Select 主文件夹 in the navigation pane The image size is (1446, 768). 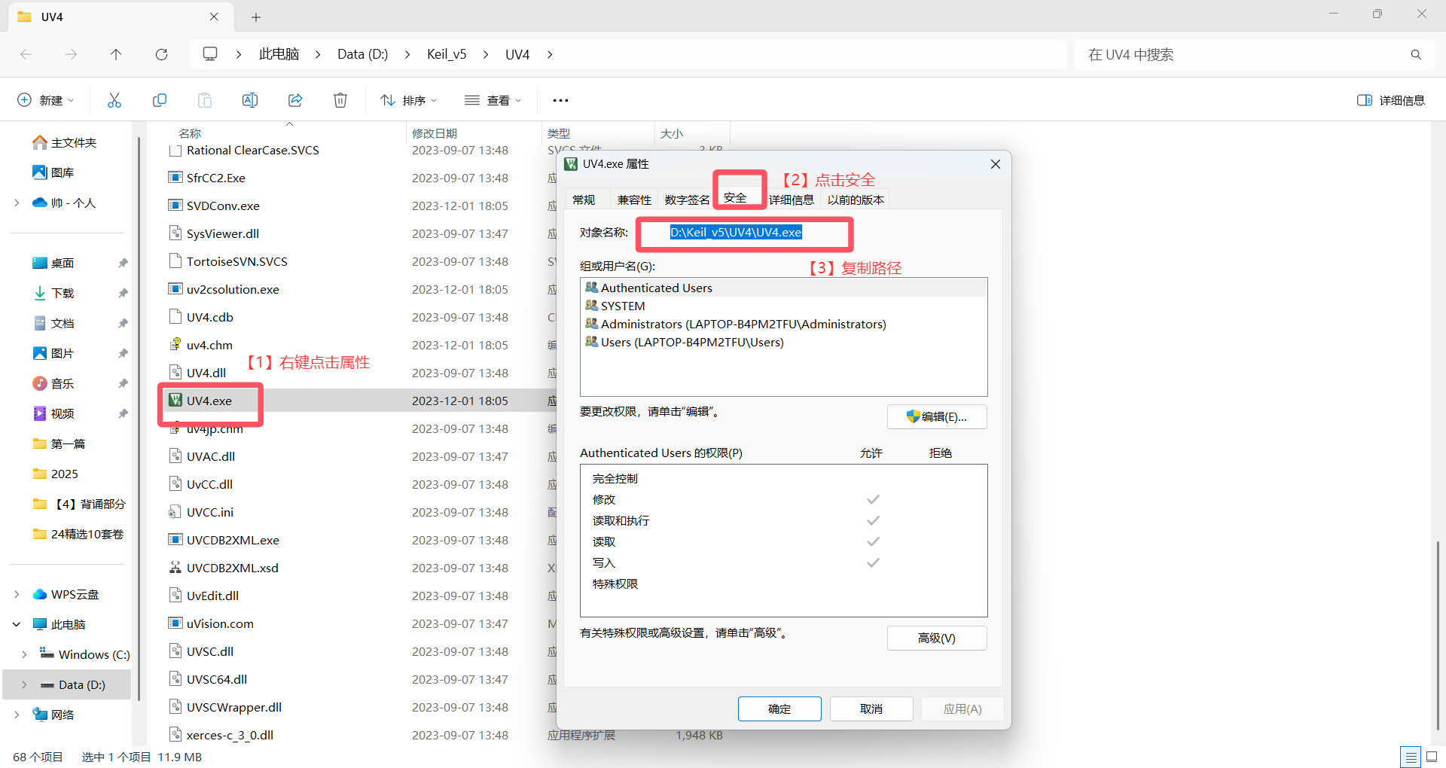[65, 143]
